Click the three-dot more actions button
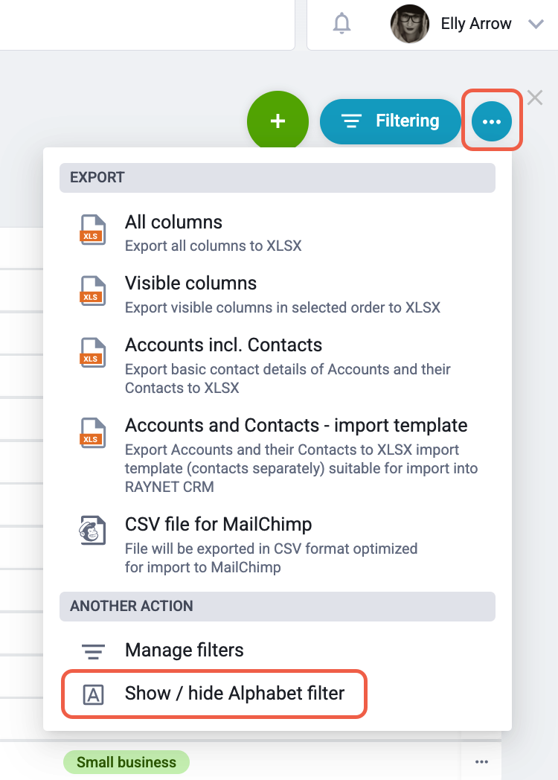Viewport: 558px width, 780px height. pyautogui.click(x=491, y=121)
